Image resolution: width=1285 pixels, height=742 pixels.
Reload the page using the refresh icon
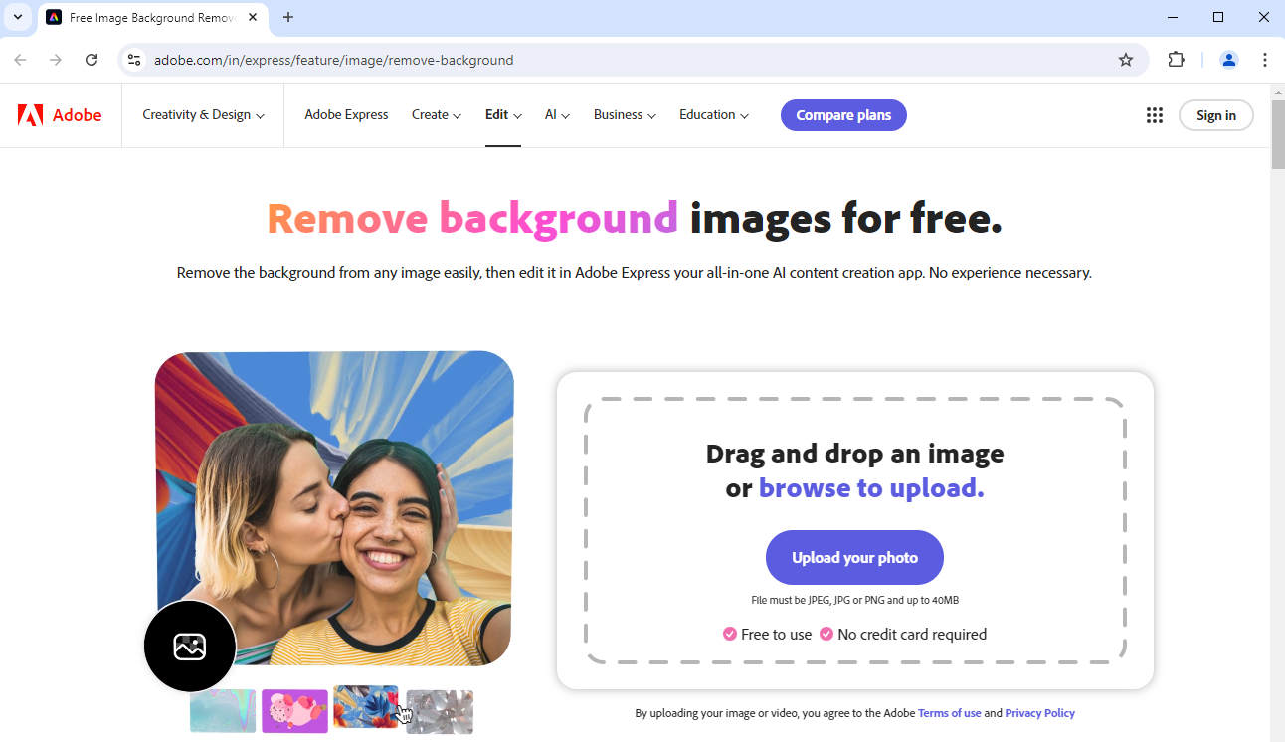pyautogui.click(x=92, y=60)
